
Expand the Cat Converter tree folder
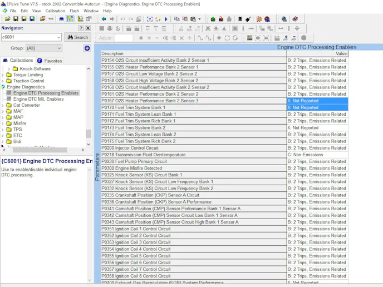coord(2,105)
